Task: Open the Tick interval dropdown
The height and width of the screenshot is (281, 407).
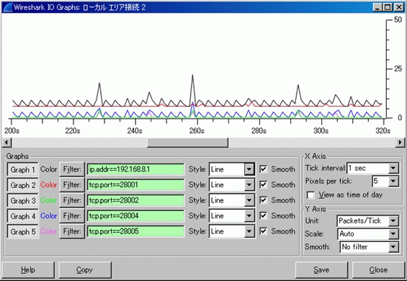Action: (x=393, y=168)
